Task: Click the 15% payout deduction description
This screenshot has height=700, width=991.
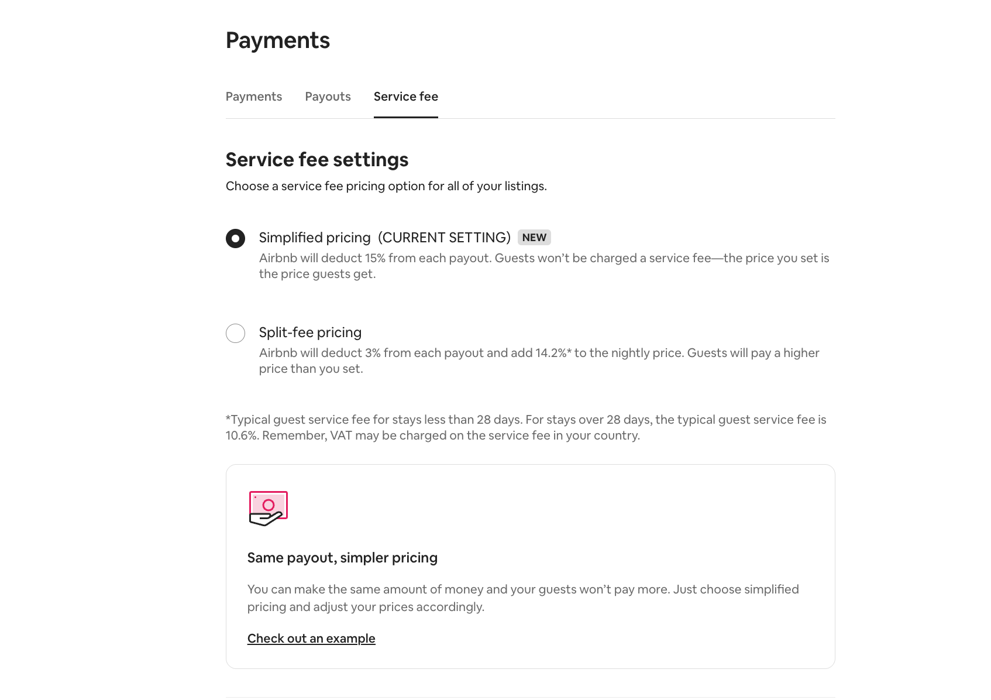Action: [544, 266]
